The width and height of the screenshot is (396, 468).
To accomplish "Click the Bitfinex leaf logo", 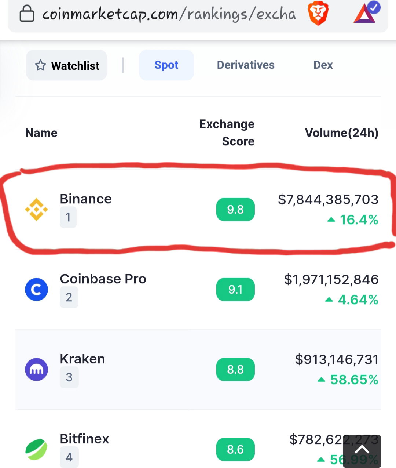I will pyautogui.click(x=36, y=449).
